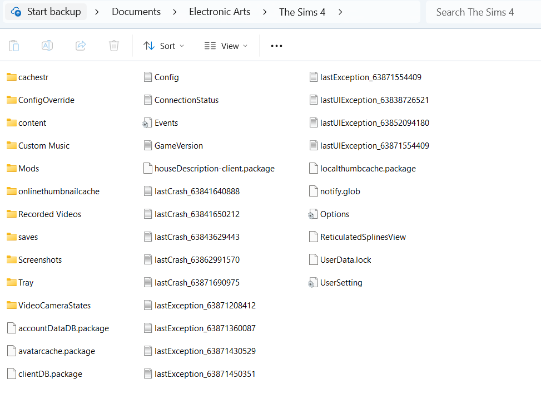Expand chevron after The Sims 4 breadcrumb
The height and width of the screenshot is (398, 541).
point(340,12)
